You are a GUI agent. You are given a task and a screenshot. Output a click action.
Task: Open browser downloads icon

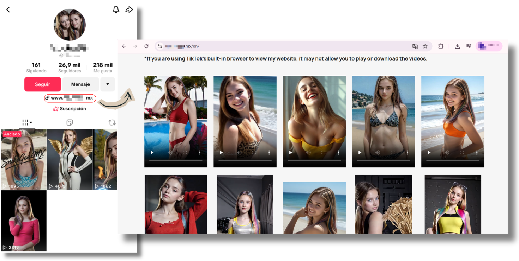457,46
